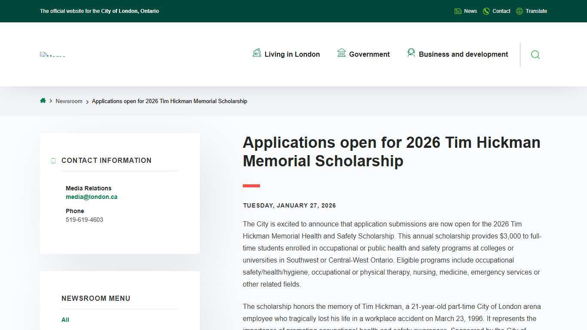Open Translate via the globe icon
The height and width of the screenshot is (330, 587).
(519, 11)
